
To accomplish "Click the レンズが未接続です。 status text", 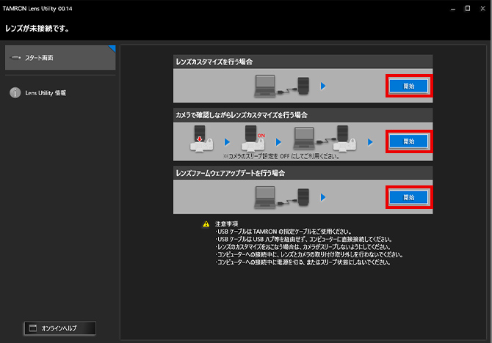I will [x=37, y=29].
